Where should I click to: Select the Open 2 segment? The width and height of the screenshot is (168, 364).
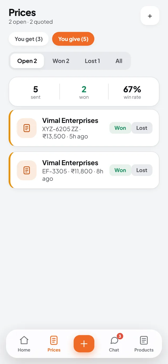[x=27, y=61]
